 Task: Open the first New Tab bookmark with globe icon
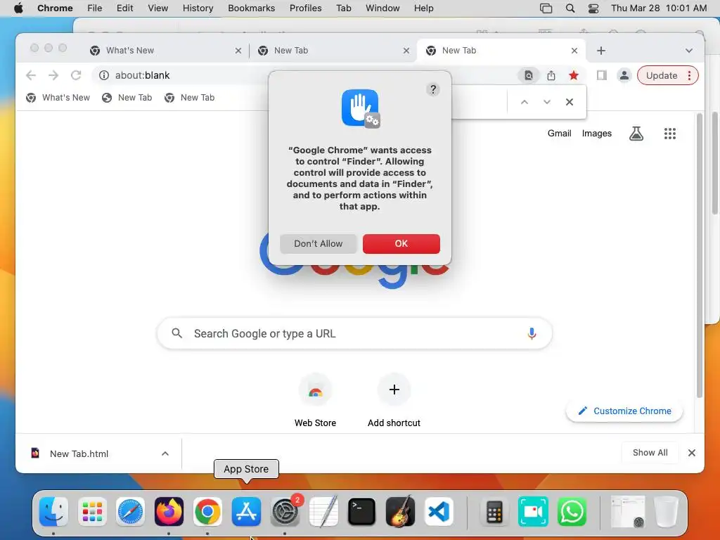[x=127, y=97]
